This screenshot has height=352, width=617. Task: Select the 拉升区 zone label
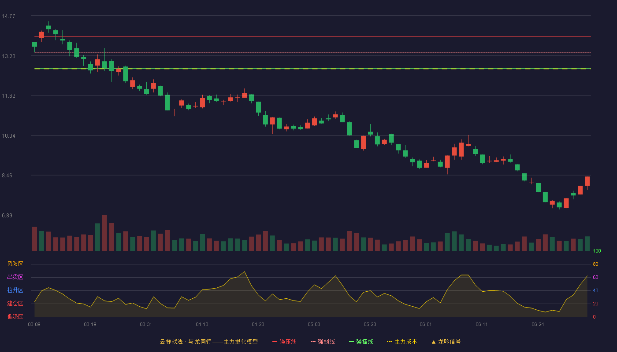[15, 290]
